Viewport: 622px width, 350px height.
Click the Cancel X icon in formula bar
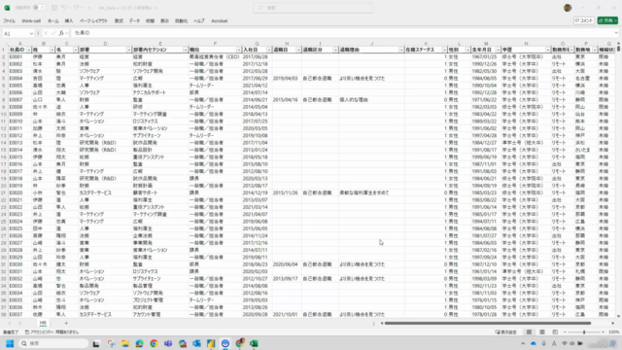click(x=46, y=33)
